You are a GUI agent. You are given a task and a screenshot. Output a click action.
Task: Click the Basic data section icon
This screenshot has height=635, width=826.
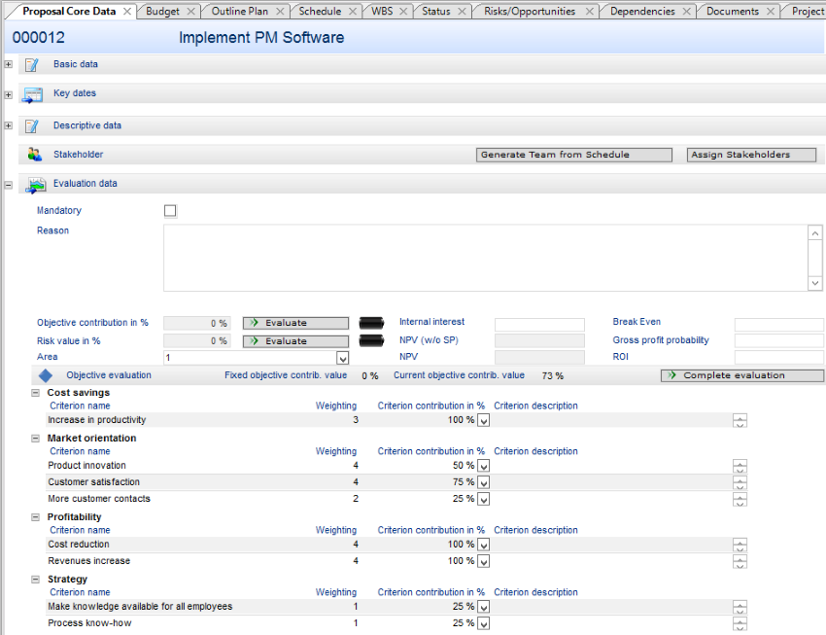[32, 65]
